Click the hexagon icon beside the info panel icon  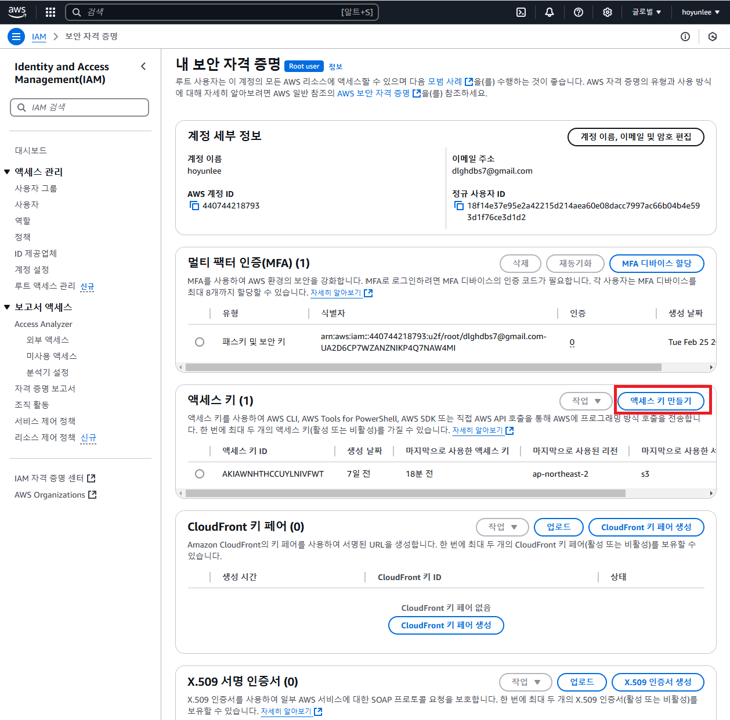point(713,37)
